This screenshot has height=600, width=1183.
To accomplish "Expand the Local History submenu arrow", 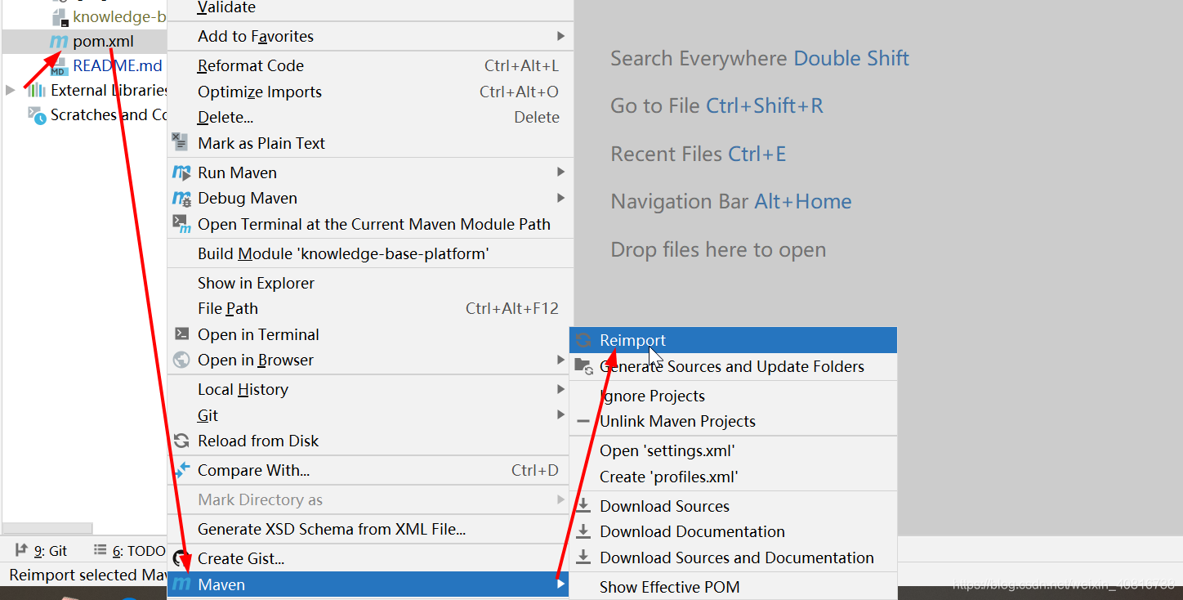I will [x=560, y=389].
